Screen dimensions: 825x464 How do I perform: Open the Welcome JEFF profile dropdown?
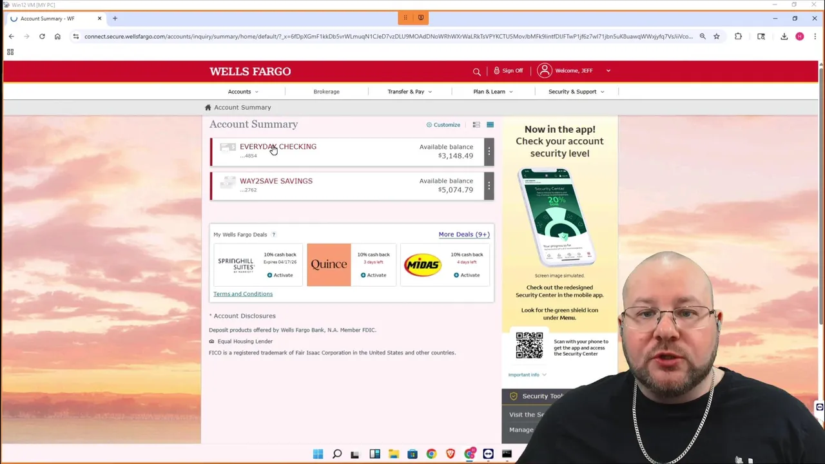click(x=574, y=71)
